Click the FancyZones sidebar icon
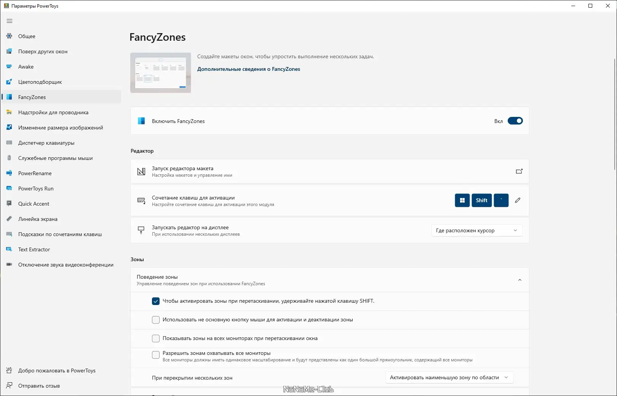The height and width of the screenshot is (396, 617). [9, 97]
